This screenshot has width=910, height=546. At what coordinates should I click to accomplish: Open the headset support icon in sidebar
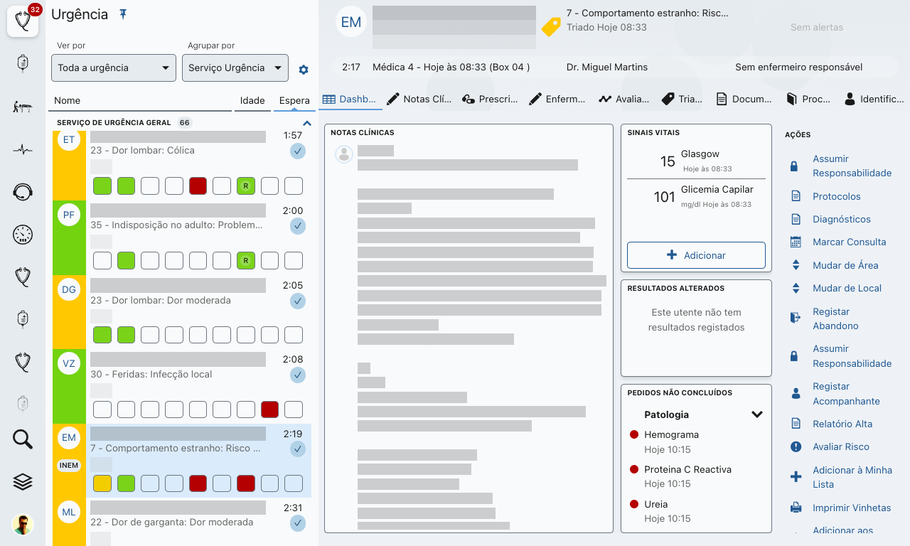coord(23,191)
